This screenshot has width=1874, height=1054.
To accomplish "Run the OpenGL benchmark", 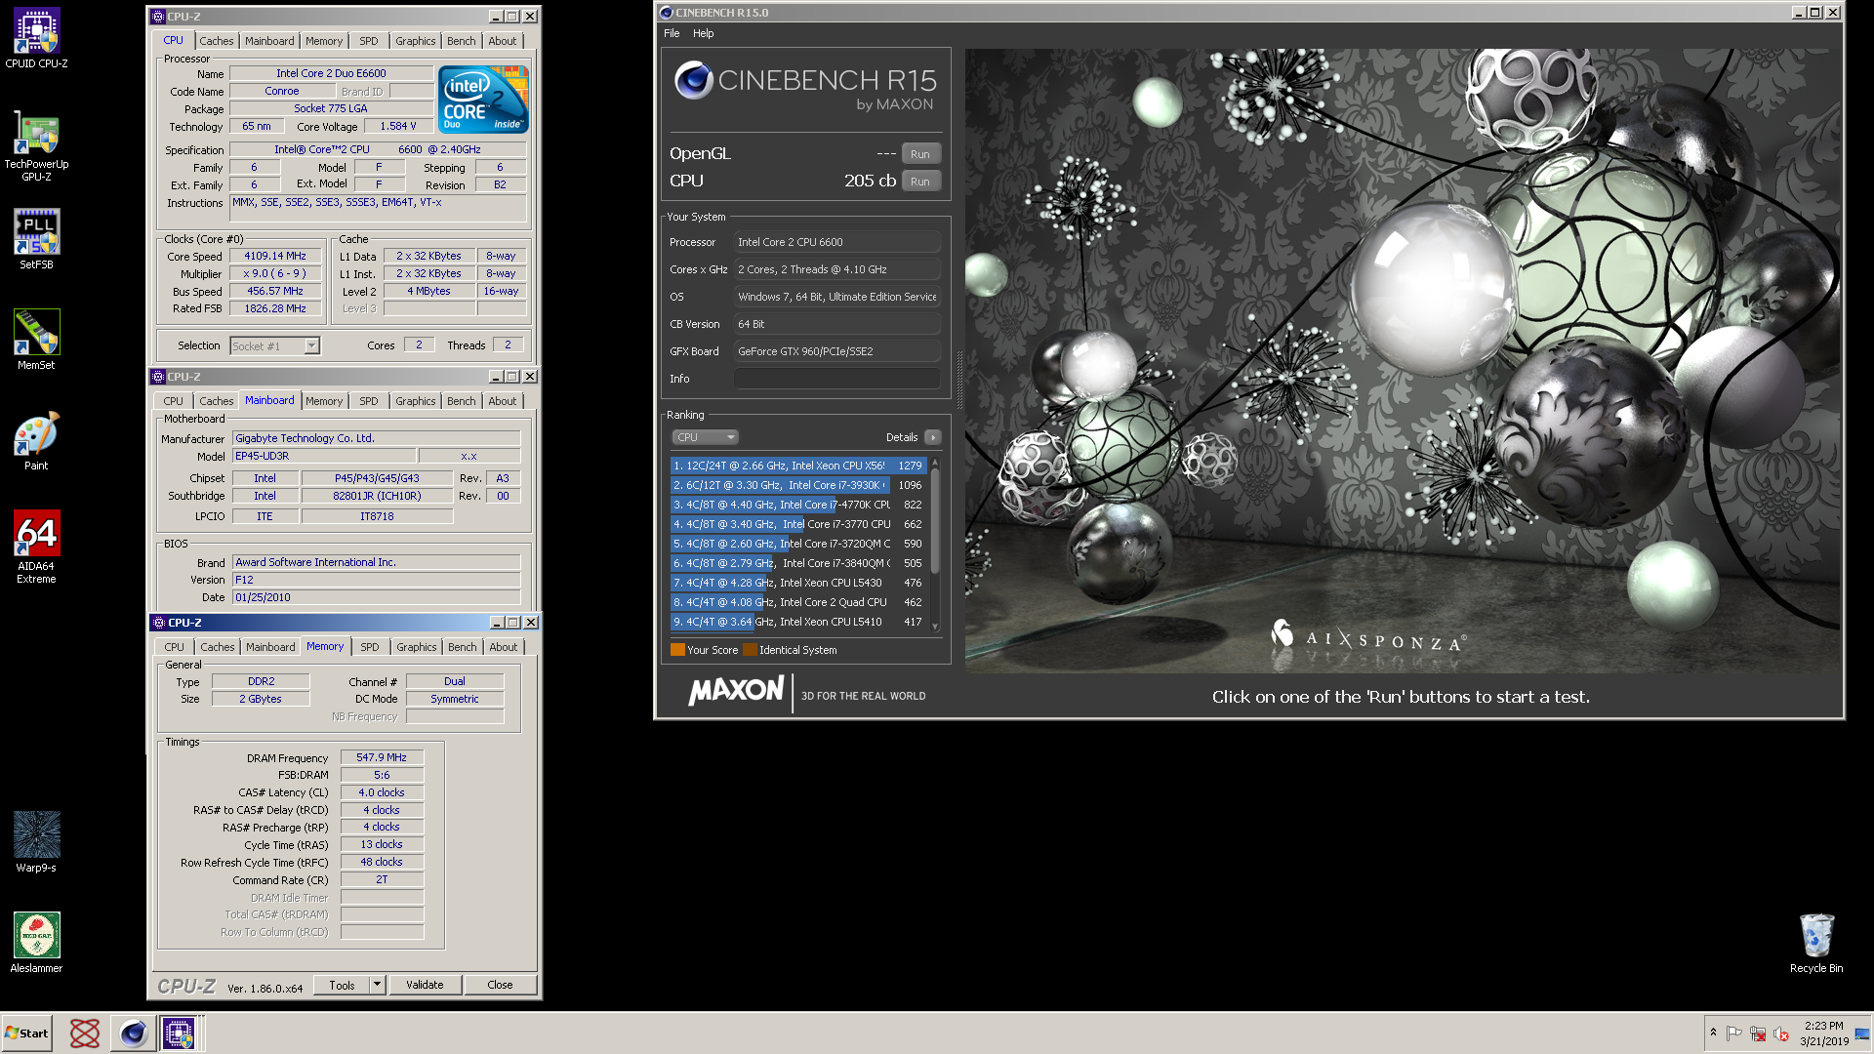I will 920,154.
